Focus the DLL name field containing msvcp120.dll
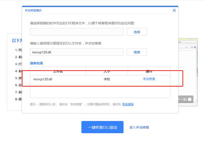This screenshot has height=147, width=204. point(76,52)
